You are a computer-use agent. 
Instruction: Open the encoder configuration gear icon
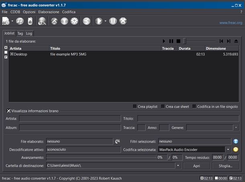pos(74,21)
